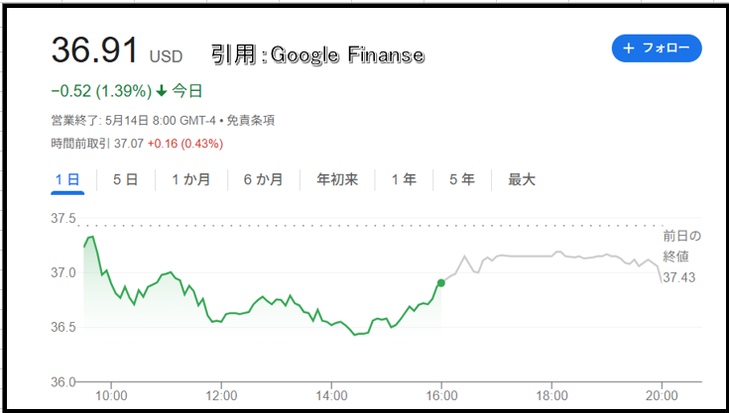Switch to the 6 か月 tab
Image resolution: width=729 pixels, height=413 pixels.
263,179
